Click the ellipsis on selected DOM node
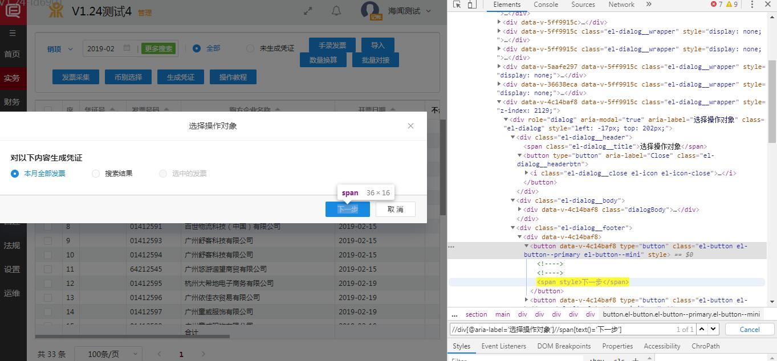The width and height of the screenshot is (777, 361). coord(451,247)
